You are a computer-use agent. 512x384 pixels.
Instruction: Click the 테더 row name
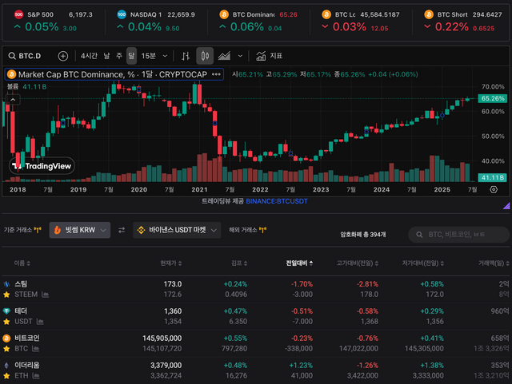tap(21, 311)
